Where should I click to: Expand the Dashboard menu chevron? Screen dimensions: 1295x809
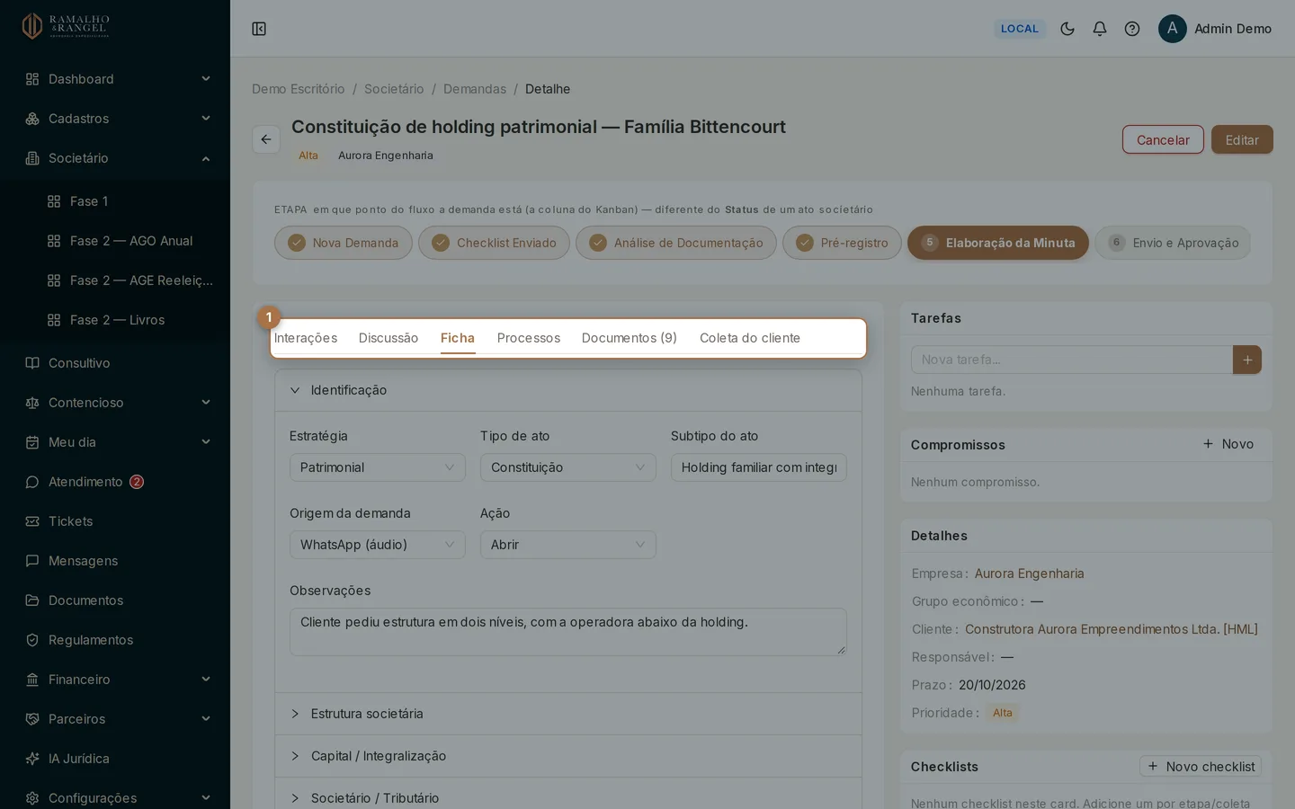[x=206, y=79]
